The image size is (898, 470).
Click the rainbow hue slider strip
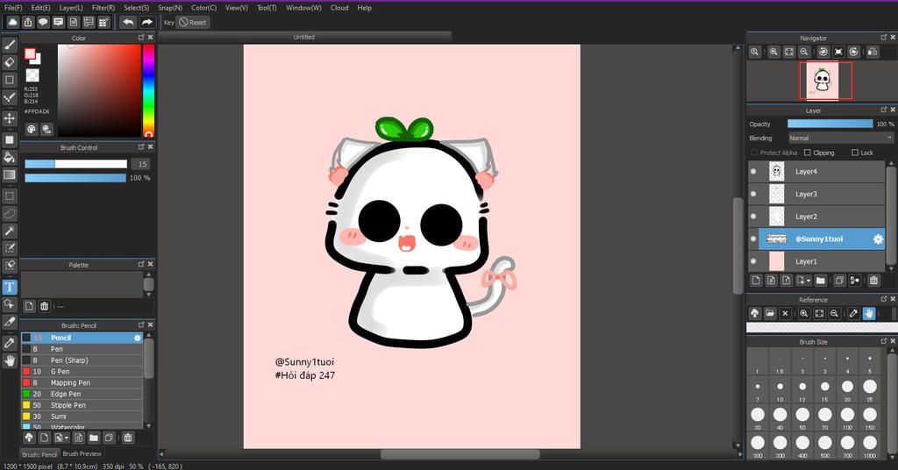tap(148, 89)
